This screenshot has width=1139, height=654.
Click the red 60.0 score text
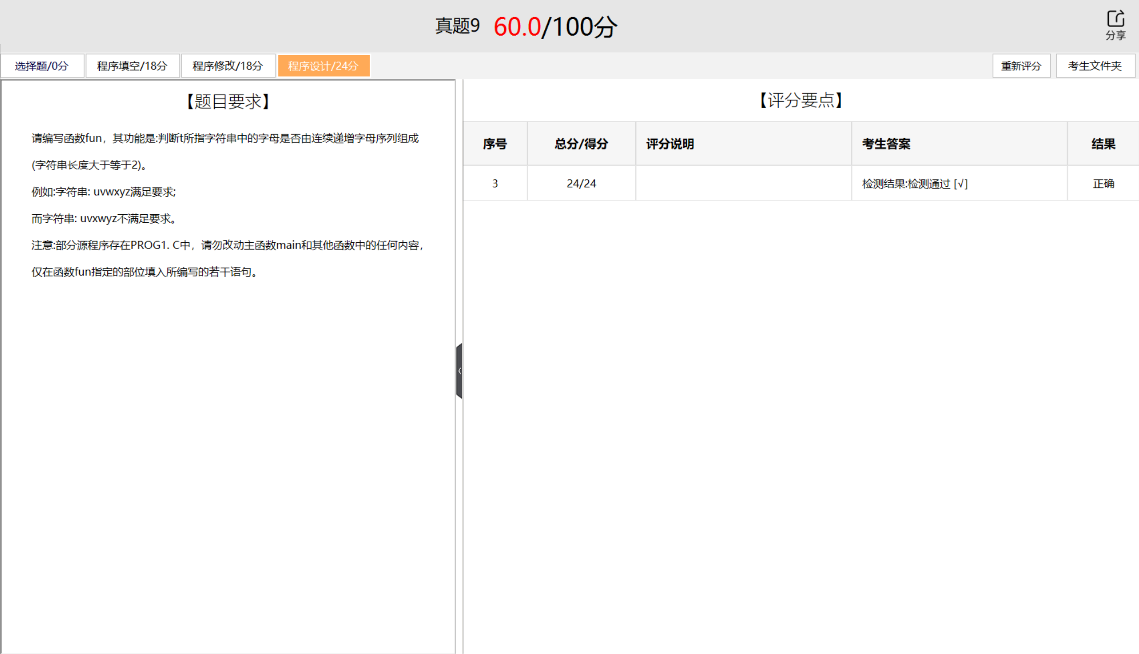pos(517,27)
